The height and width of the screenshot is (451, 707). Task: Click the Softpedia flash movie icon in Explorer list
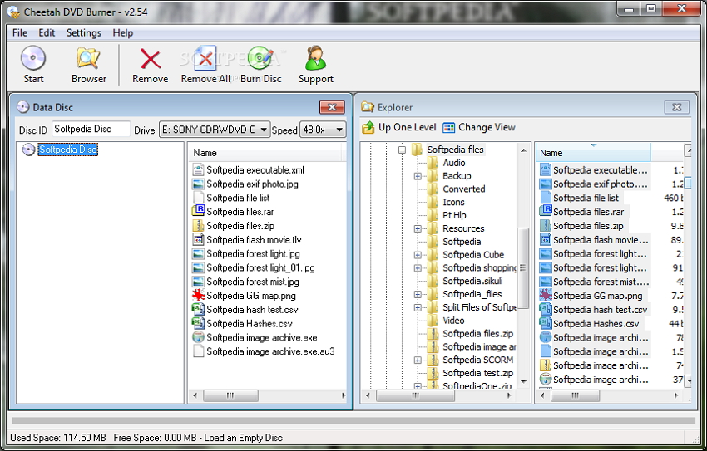[546, 239]
